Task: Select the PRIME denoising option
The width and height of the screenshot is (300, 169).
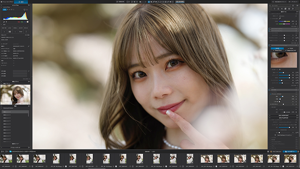Action: click(290, 48)
